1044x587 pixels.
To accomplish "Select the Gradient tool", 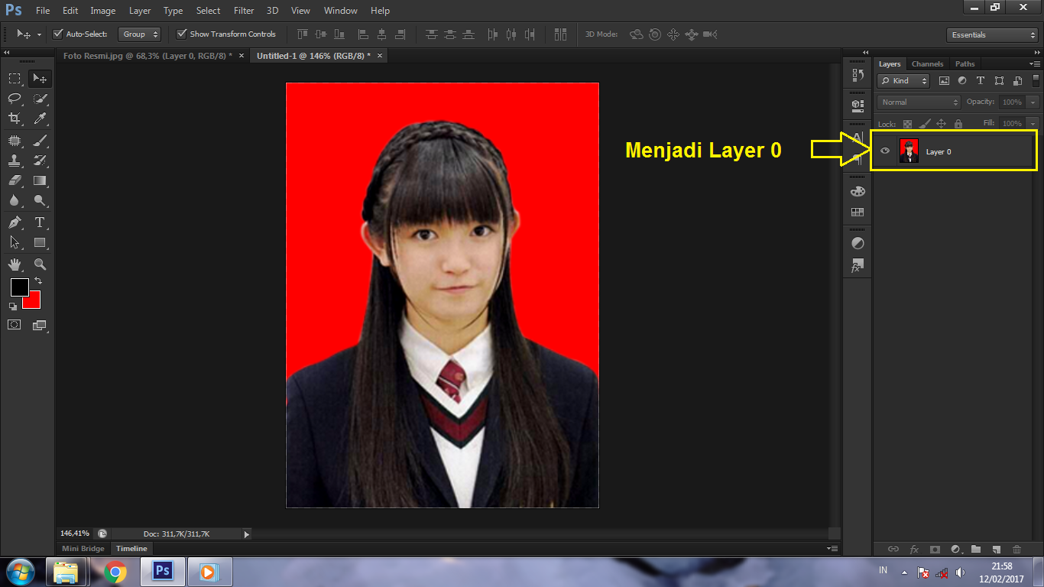I will (x=41, y=181).
